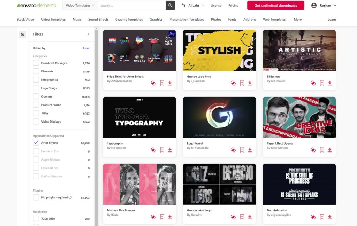
Task: Expand the AI Labs dropdown
Action: tap(193, 6)
